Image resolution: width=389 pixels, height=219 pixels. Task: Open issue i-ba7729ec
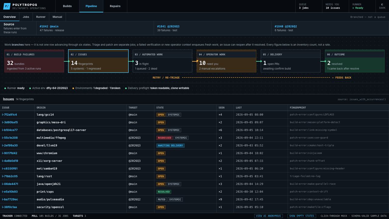point(10,199)
